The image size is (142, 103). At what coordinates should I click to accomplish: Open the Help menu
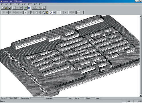(x=40, y=4)
